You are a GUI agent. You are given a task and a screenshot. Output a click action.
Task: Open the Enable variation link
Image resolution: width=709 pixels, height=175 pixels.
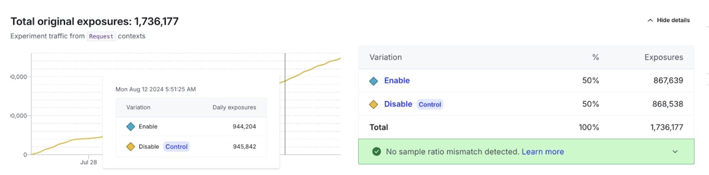(397, 81)
